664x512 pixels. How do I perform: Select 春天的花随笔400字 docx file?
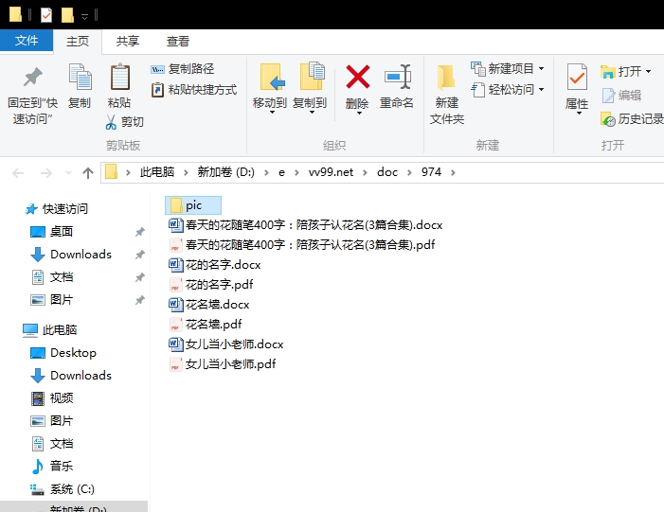pyautogui.click(x=306, y=225)
